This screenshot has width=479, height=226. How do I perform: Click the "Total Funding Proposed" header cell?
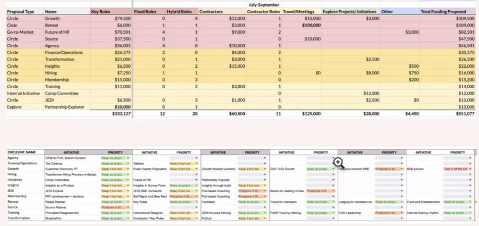tap(444, 12)
